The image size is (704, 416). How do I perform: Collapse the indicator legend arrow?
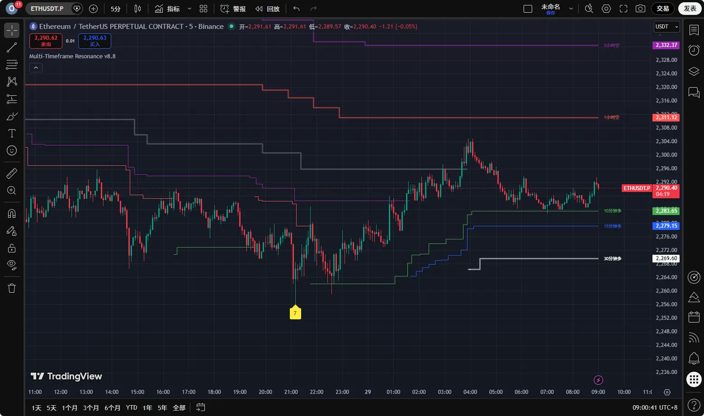36,68
